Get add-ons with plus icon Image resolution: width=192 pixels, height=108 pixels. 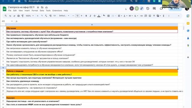pos(188,57)
